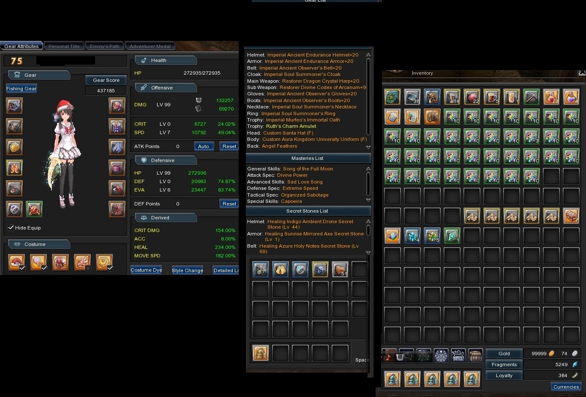Reset the DEF Points
586x397 pixels.
[229, 204]
